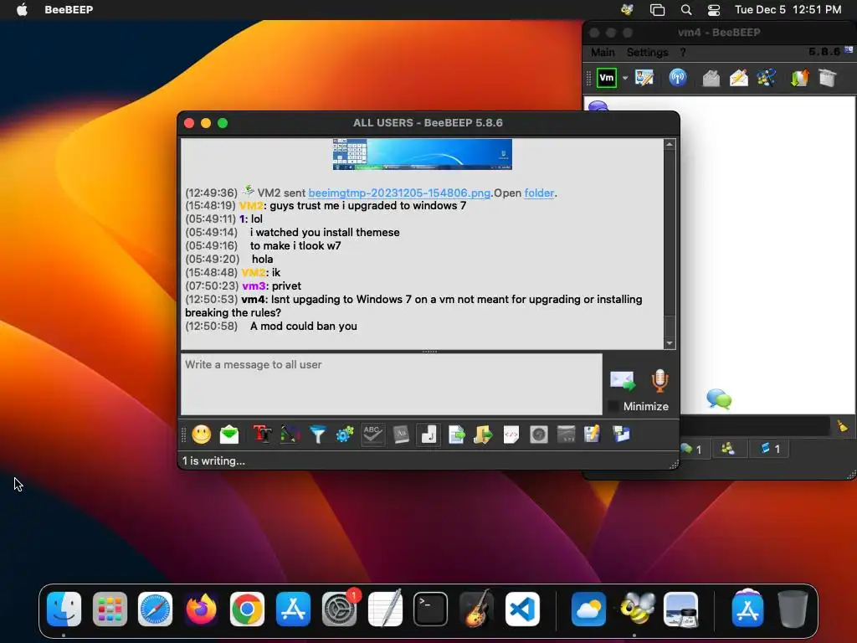Open the ? help menu in vm4 window

click(x=683, y=53)
